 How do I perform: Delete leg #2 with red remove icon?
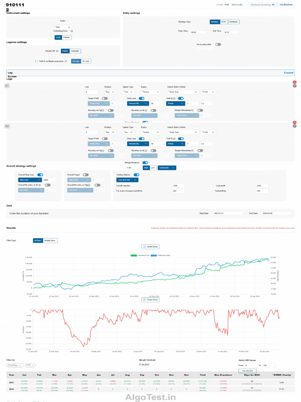[295, 122]
